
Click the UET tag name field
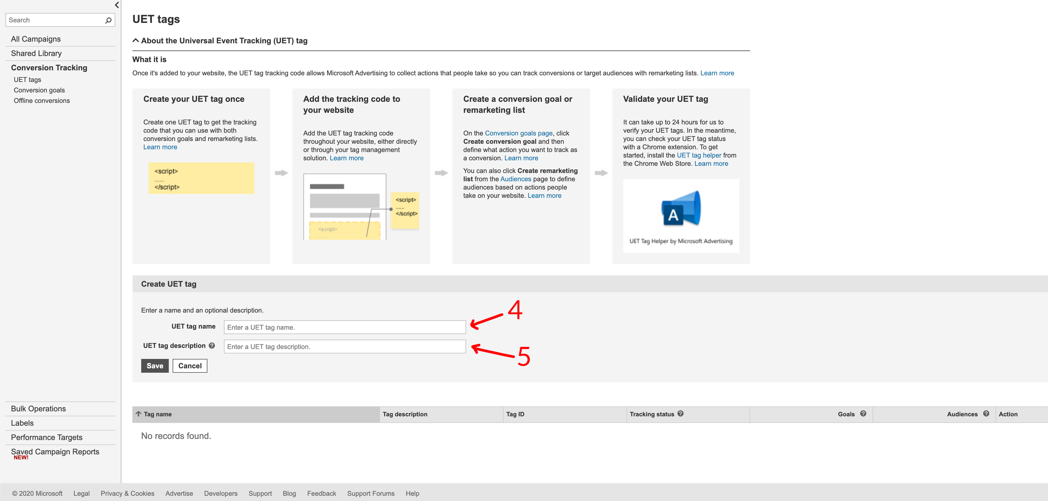point(344,327)
